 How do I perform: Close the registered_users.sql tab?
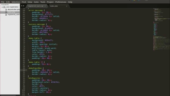tap(45, 6)
